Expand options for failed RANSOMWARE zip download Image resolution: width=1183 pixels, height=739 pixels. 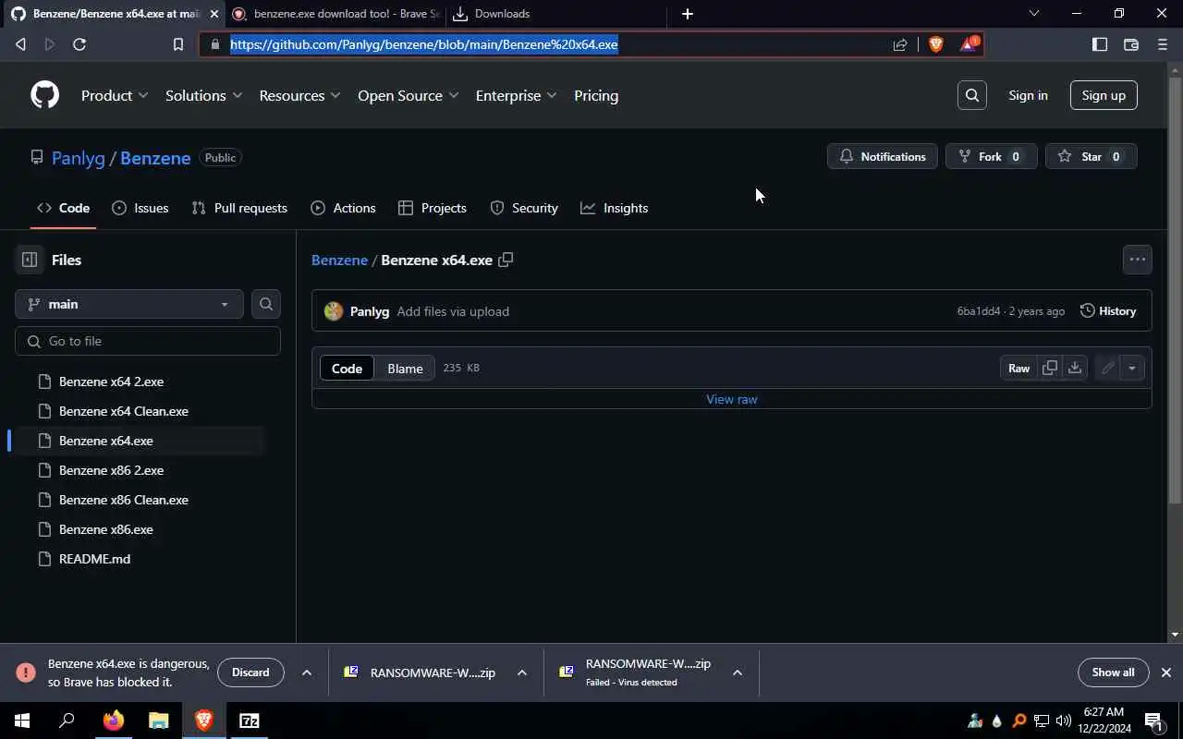[738, 672]
